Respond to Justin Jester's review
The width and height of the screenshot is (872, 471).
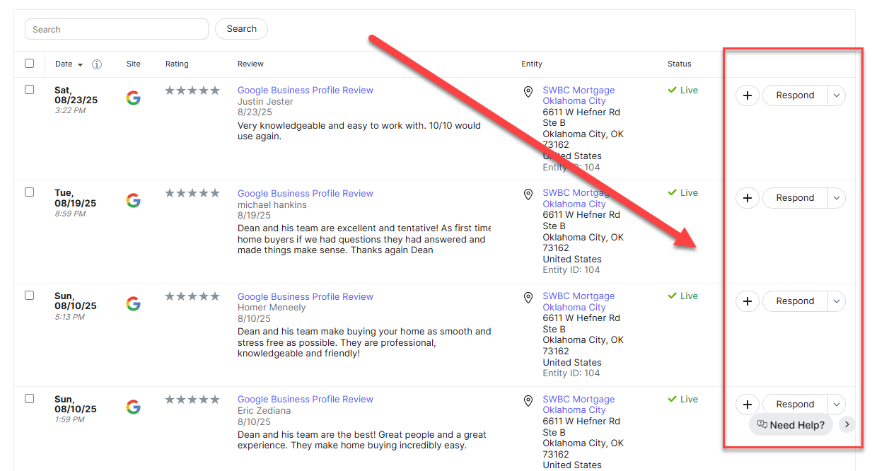(795, 95)
